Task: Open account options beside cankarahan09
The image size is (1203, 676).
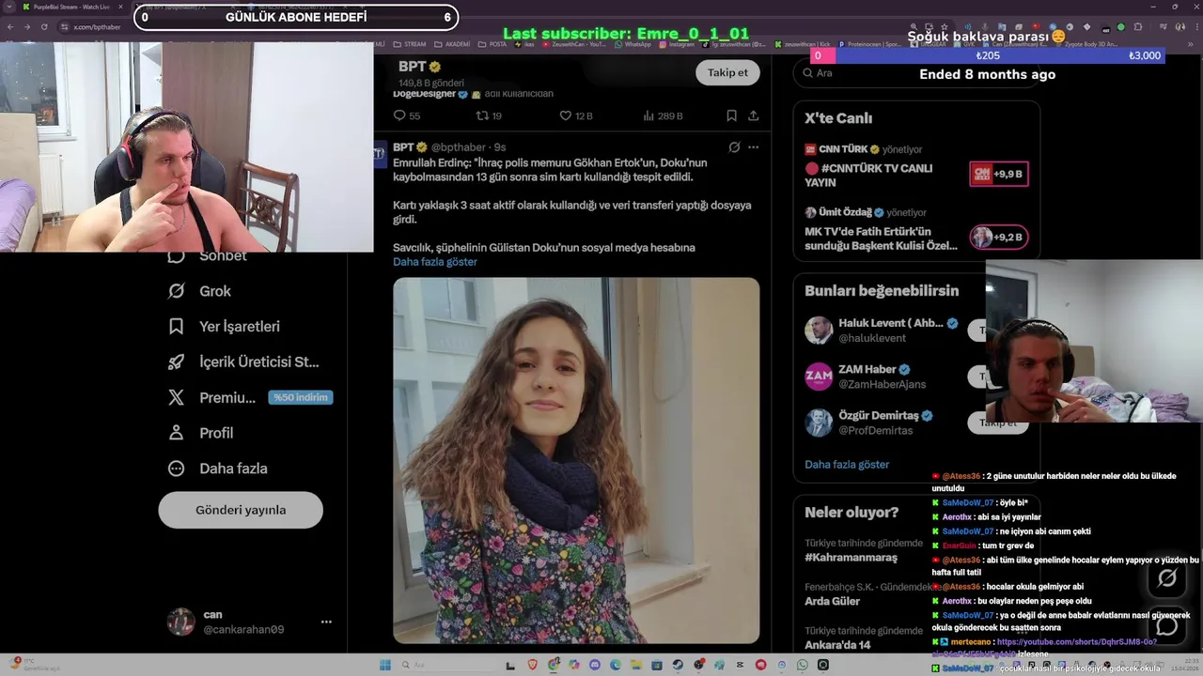Action: (326, 622)
